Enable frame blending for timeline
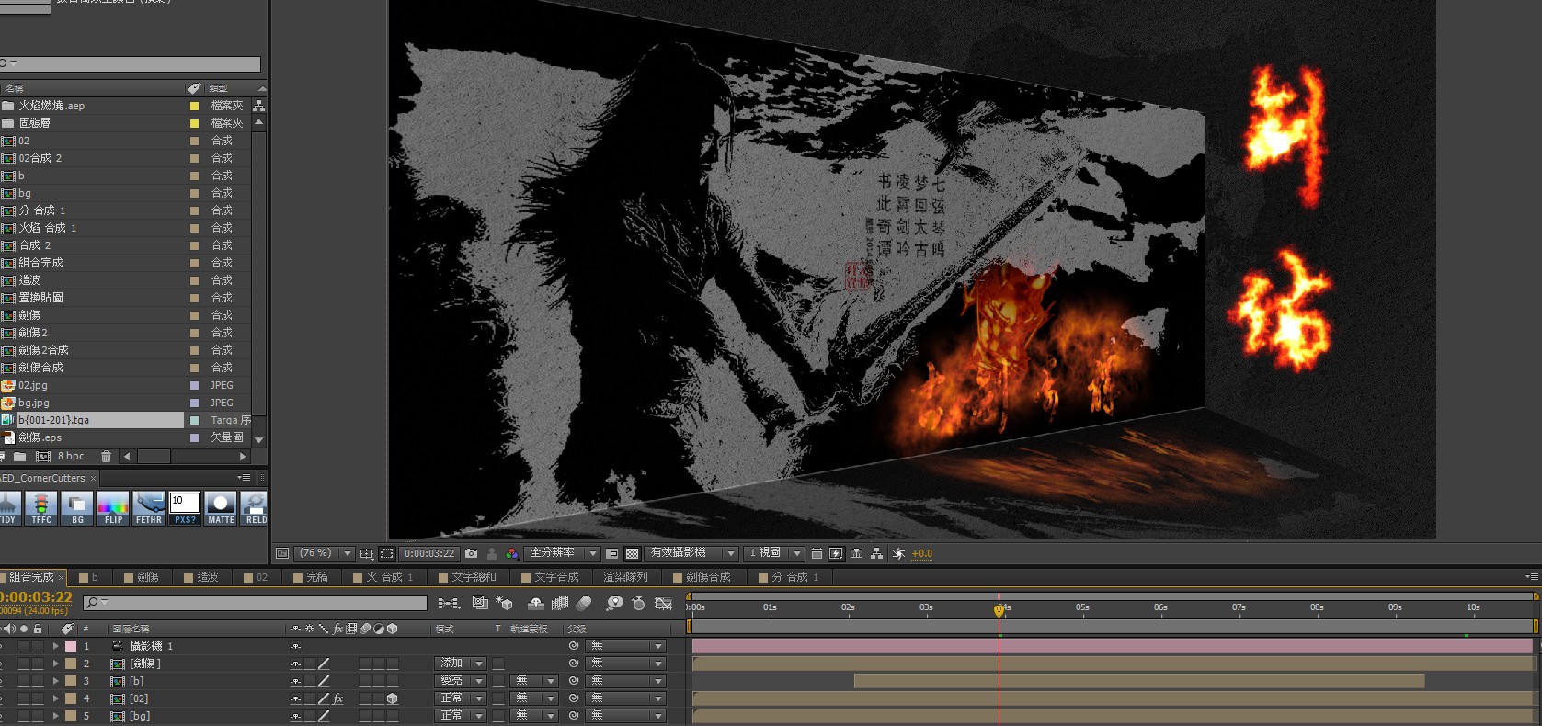1542x726 pixels. click(x=560, y=603)
